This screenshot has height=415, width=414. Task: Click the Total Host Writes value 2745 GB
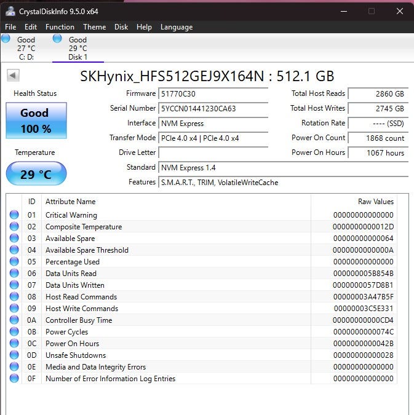click(x=378, y=109)
